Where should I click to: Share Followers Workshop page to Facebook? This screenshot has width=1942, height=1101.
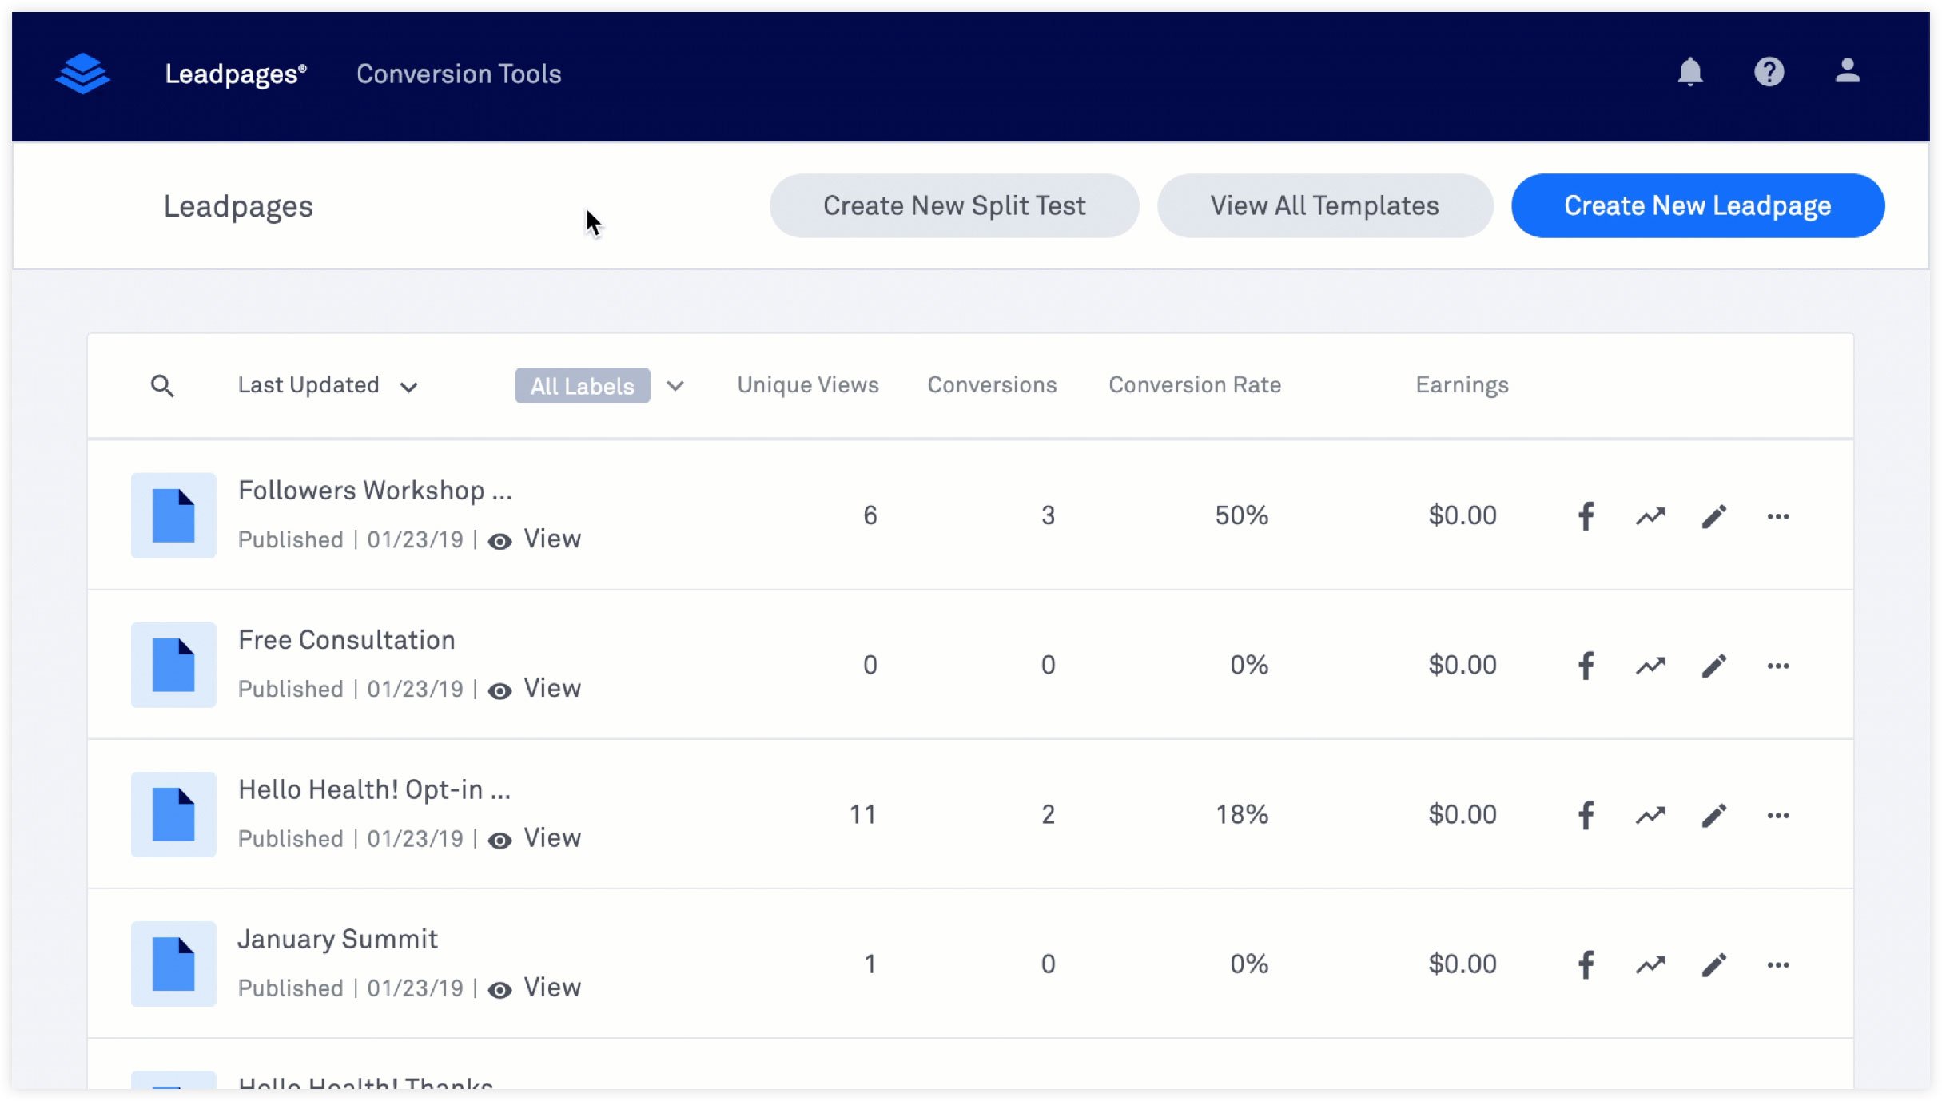(x=1586, y=516)
